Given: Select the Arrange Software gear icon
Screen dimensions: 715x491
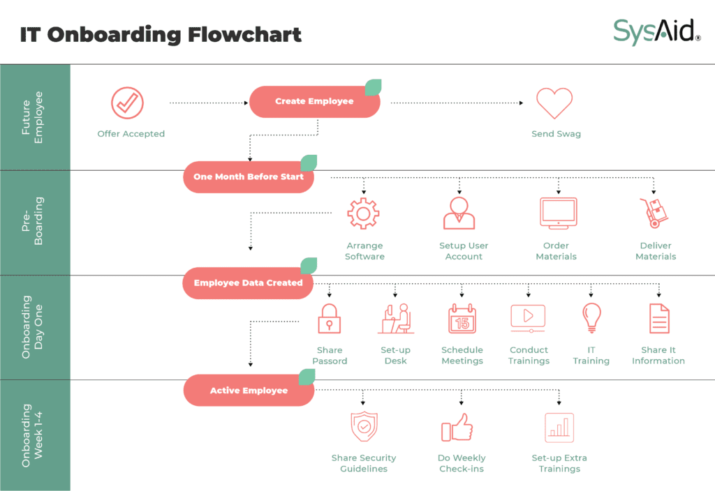Looking at the screenshot, I should 363,213.
